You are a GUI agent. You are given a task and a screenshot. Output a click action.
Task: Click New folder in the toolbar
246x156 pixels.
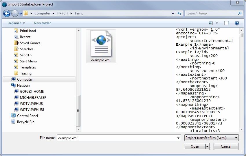coord(42,23)
